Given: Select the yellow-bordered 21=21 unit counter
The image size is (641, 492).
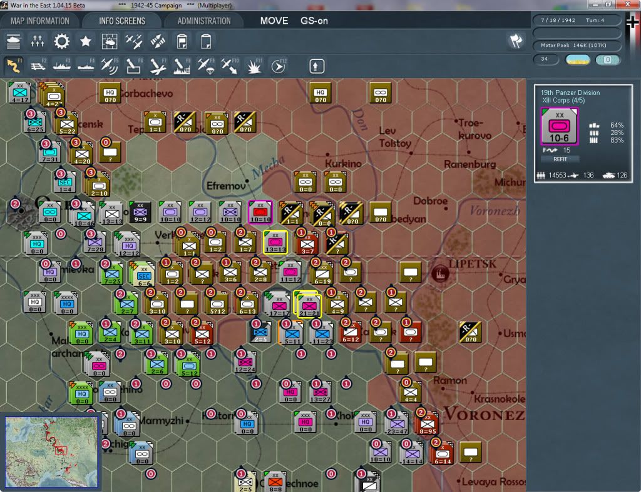Looking at the screenshot, I should [x=309, y=304].
